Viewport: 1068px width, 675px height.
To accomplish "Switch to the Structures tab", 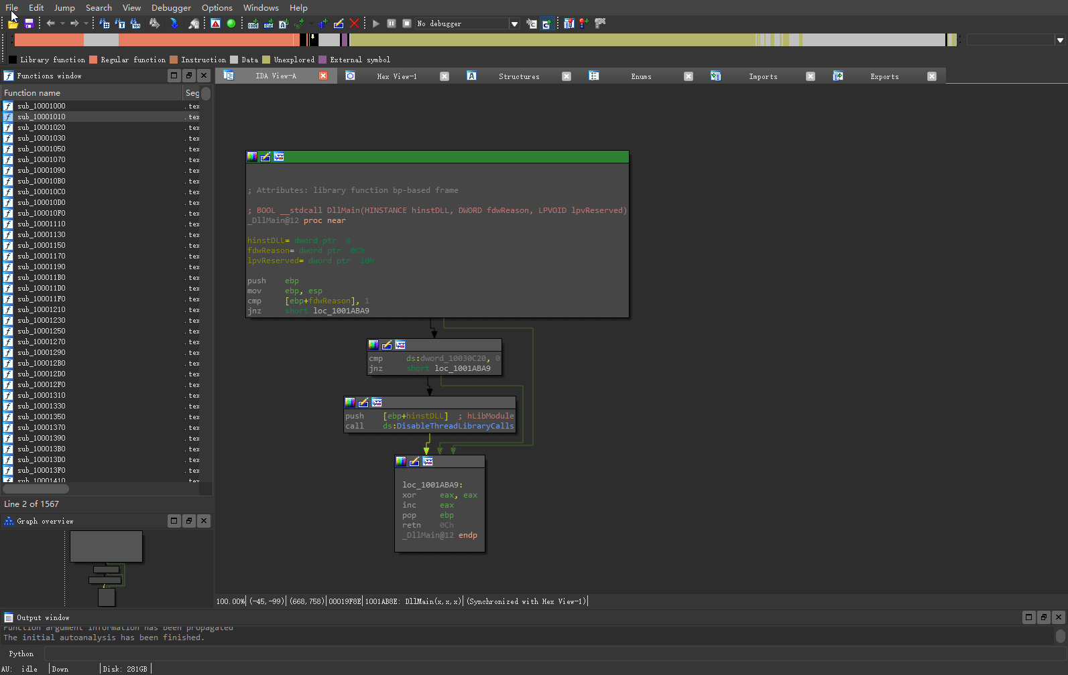I will click(519, 76).
